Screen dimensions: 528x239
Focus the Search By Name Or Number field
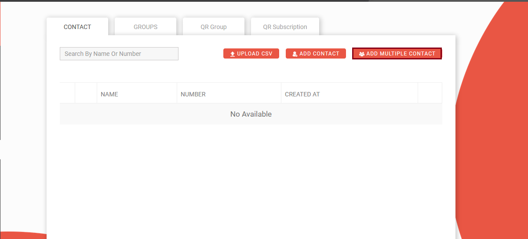[x=119, y=54]
